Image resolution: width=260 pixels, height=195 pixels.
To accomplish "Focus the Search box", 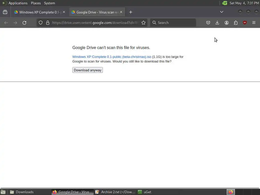I will [x=173, y=23].
